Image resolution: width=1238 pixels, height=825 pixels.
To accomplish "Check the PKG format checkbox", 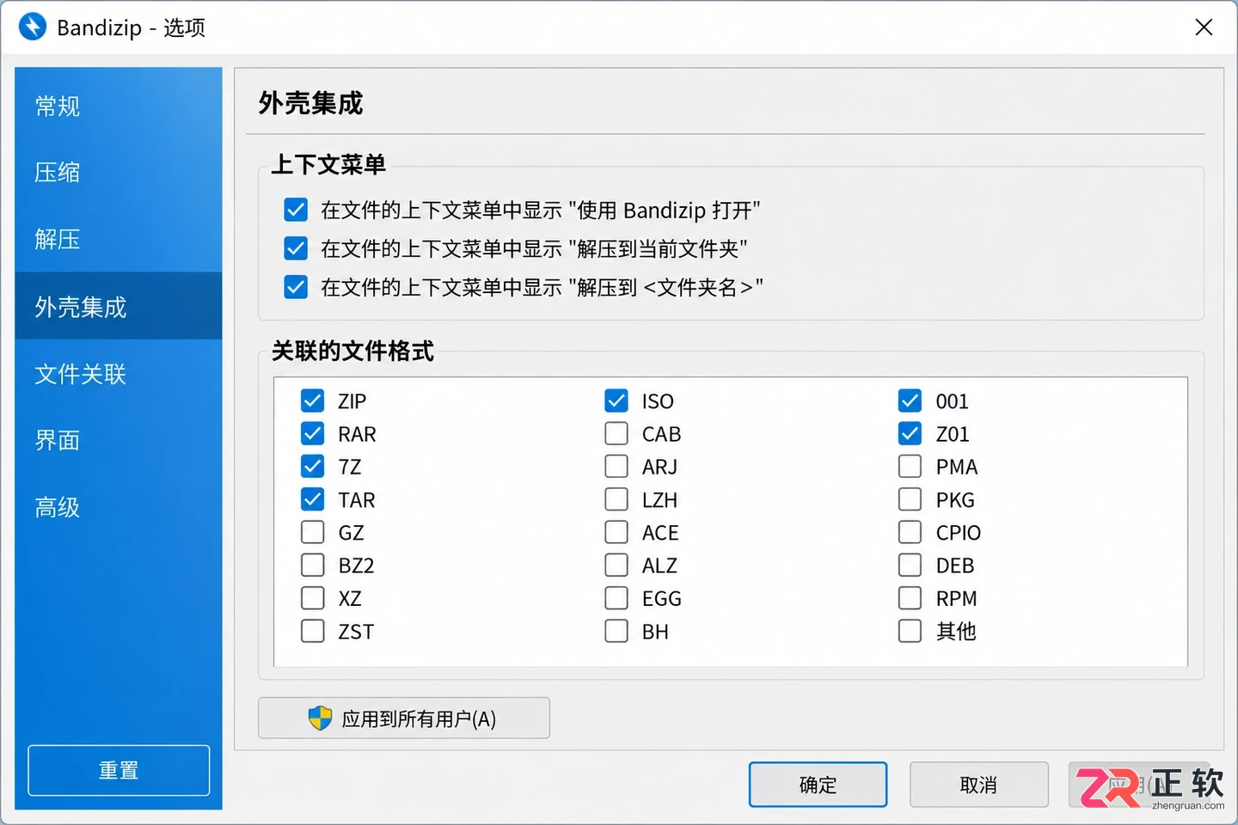I will pos(910,499).
